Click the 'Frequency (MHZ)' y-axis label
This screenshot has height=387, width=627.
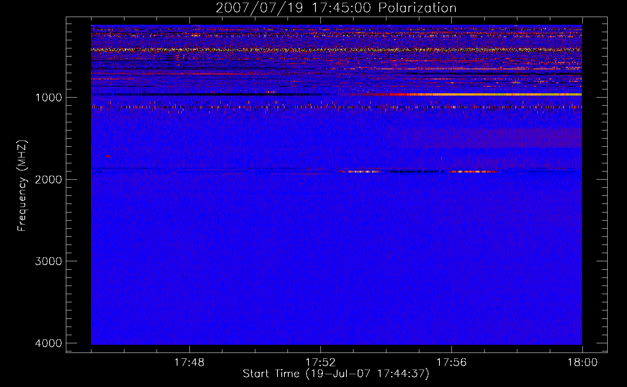(22, 186)
